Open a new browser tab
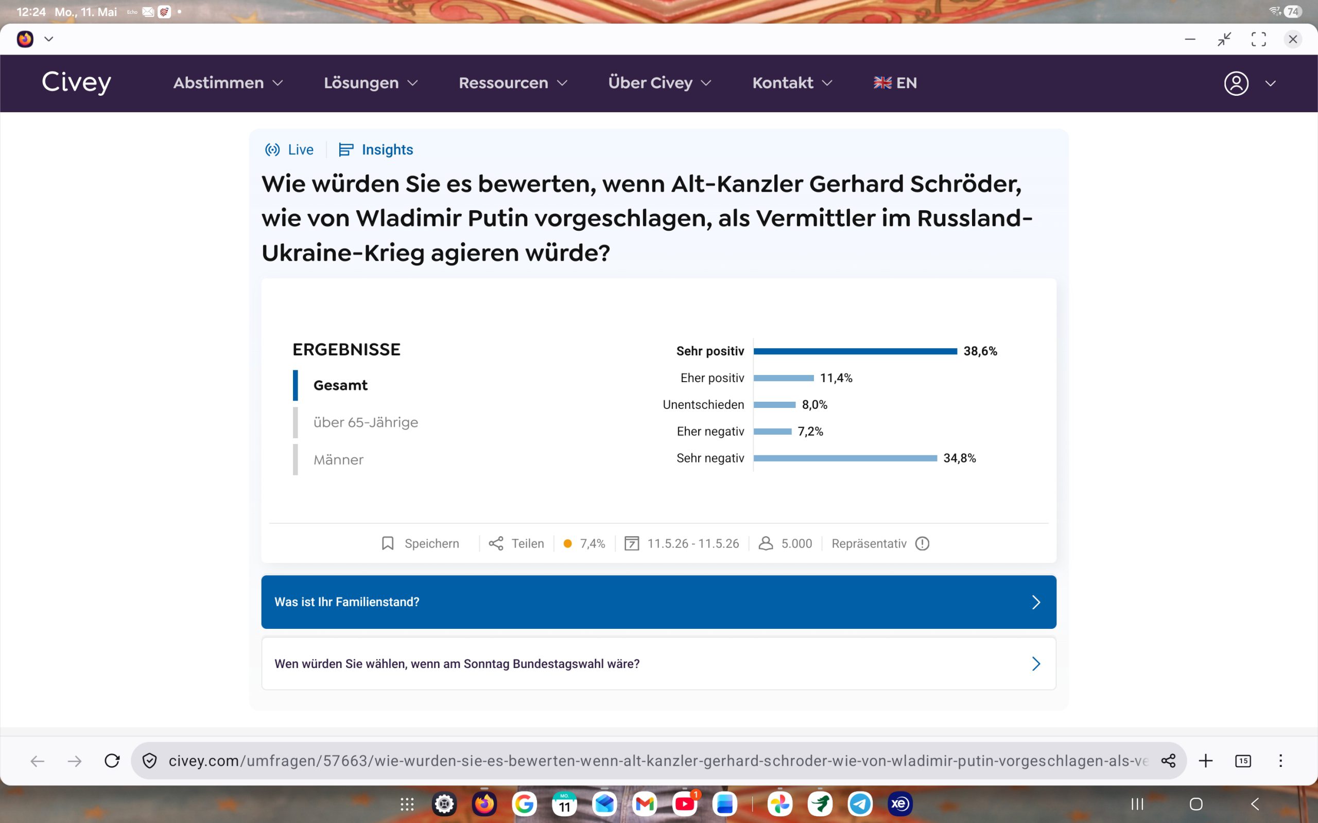The image size is (1318, 823). coord(1205,761)
